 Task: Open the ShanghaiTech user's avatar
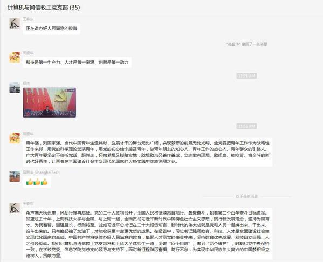point(15,176)
